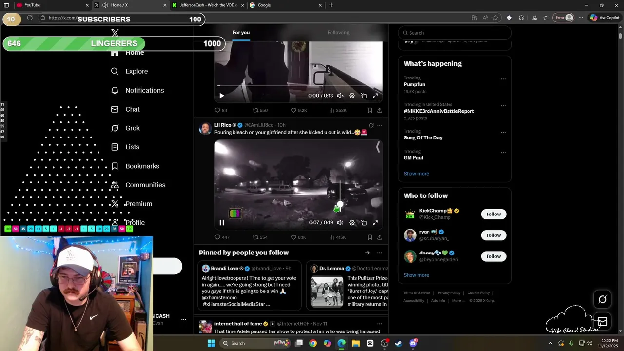Open the Explore page in X sidebar
Image resolution: width=624 pixels, height=351 pixels.
129,71
